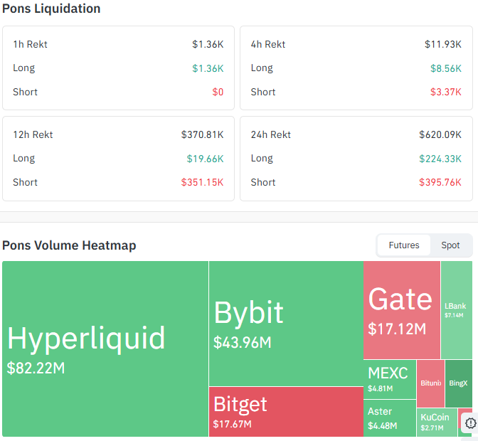This screenshot has width=478, height=441.
Task: Click the $351.15K short value
Action: click(203, 182)
